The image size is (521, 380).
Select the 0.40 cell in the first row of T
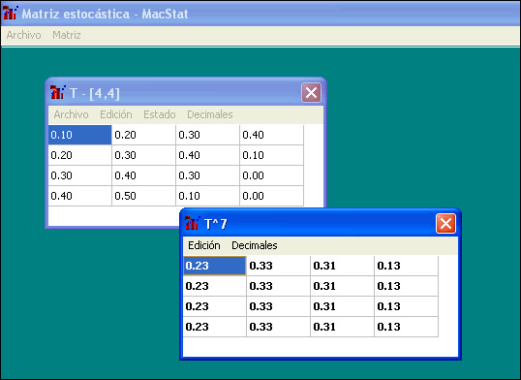click(272, 135)
